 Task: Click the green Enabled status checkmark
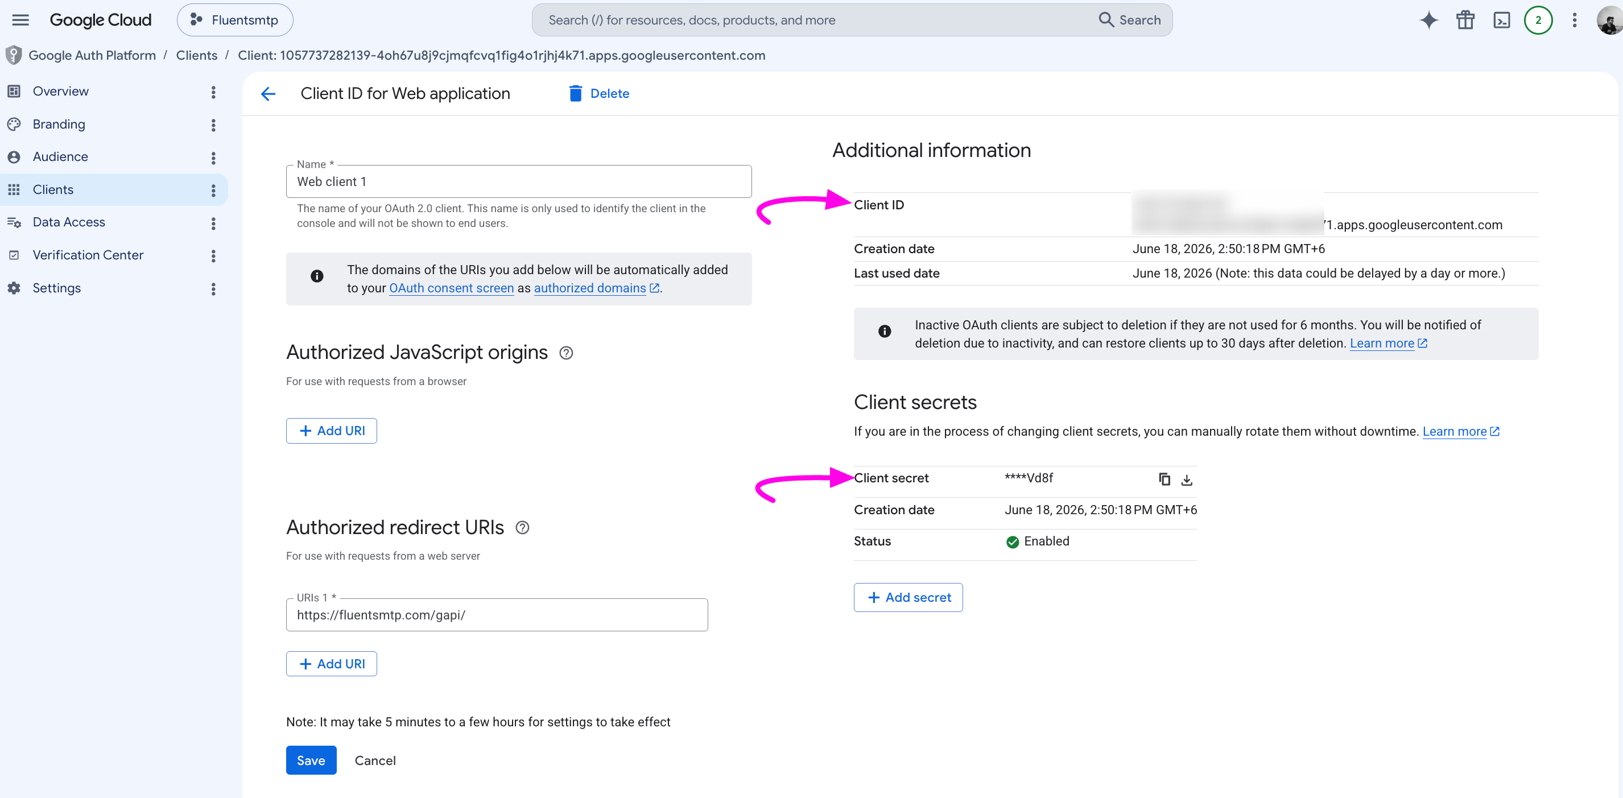coord(1012,541)
